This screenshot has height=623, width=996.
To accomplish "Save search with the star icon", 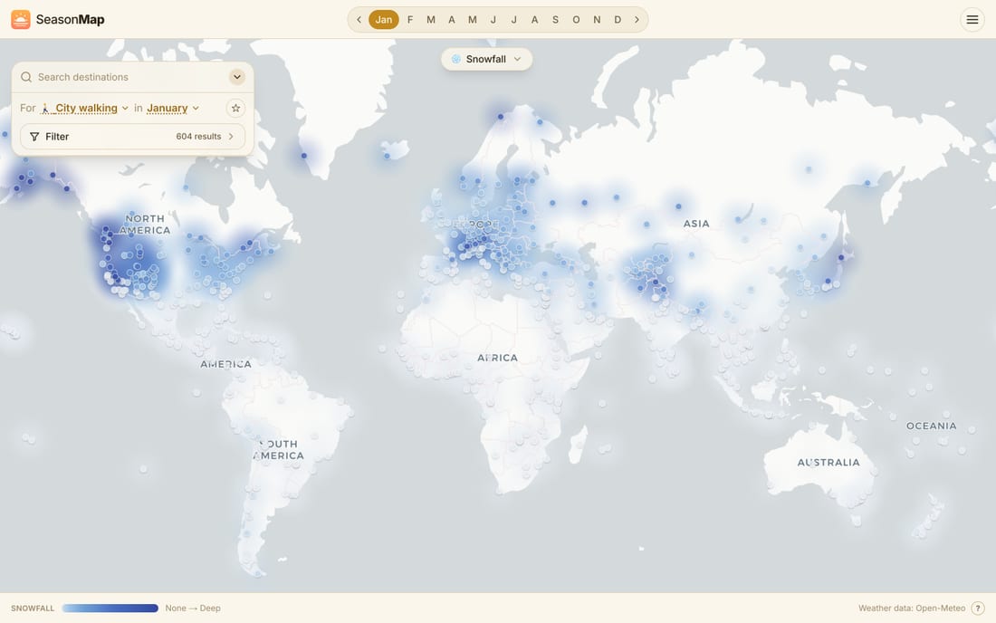I will (x=235, y=108).
